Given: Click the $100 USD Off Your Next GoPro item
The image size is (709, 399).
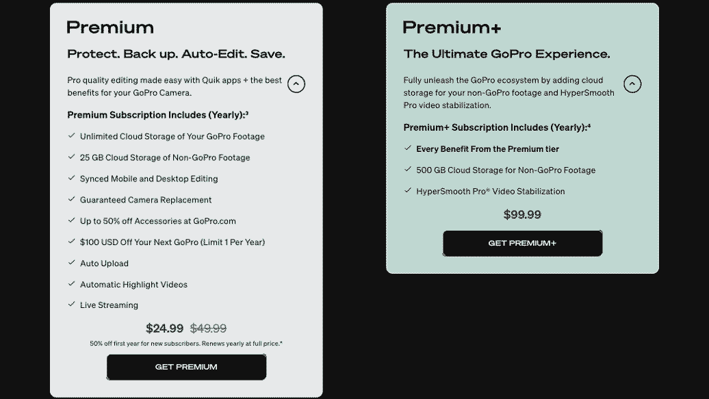Looking at the screenshot, I should pyautogui.click(x=172, y=242).
